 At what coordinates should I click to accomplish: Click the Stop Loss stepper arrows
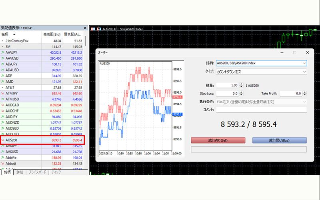tap(241, 93)
